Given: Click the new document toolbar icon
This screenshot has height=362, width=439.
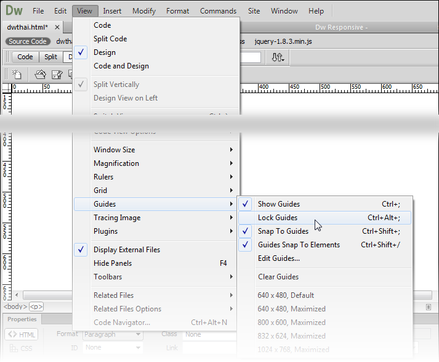Looking at the screenshot, I should (x=17, y=75).
